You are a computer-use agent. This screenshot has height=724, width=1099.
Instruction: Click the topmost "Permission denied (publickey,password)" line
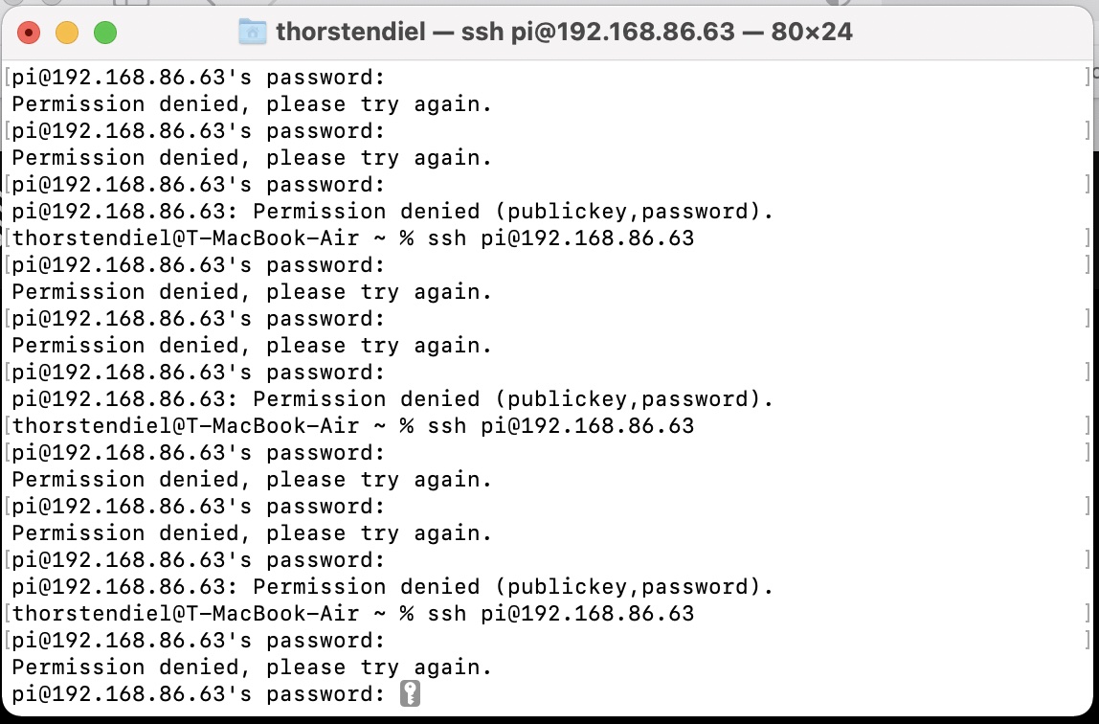click(392, 212)
